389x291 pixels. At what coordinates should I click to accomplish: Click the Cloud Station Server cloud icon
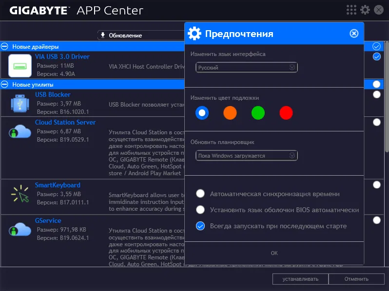[x=20, y=131]
